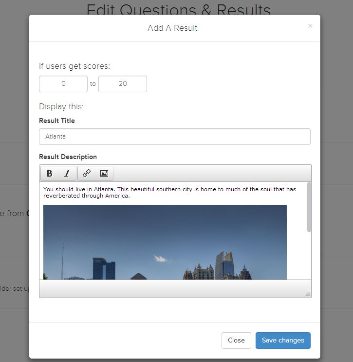Screen dimensions: 353x362
Task: Click the Save changes button
Action: pos(283,341)
